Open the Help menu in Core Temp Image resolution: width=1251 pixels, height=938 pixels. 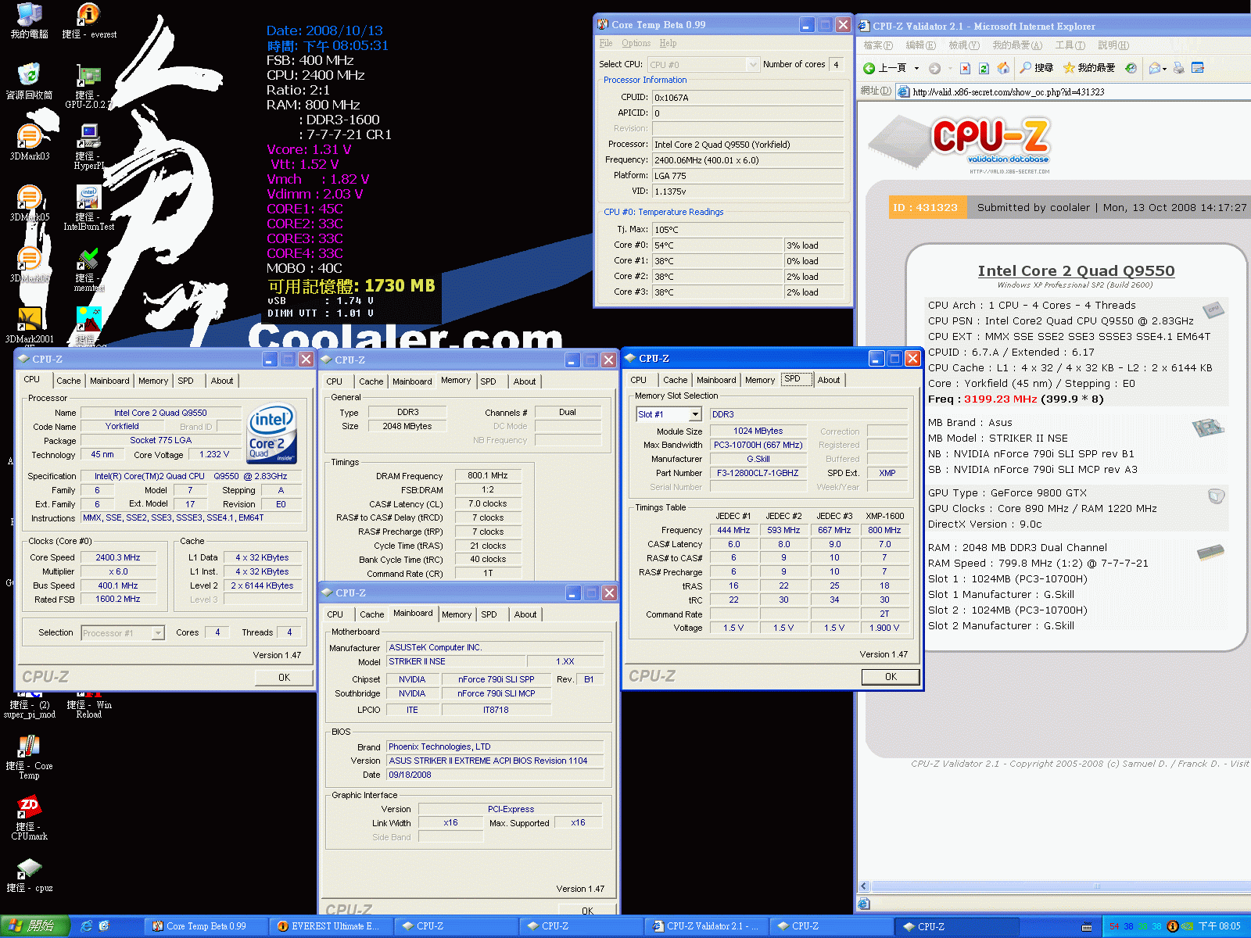[668, 43]
